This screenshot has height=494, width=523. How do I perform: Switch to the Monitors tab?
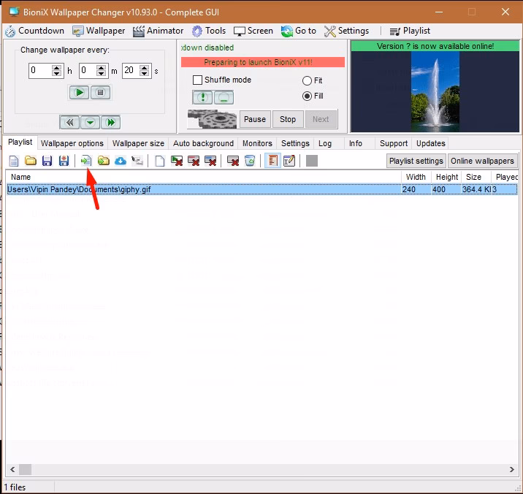point(257,143)
